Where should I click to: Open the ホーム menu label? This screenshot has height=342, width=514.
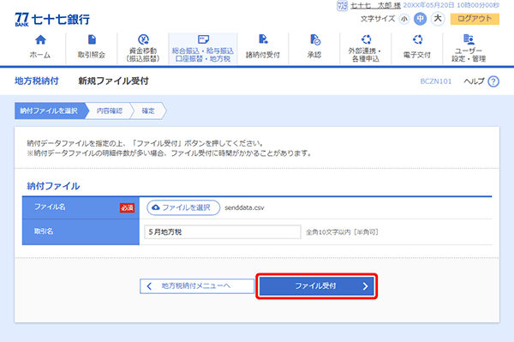tap(40, 55)
